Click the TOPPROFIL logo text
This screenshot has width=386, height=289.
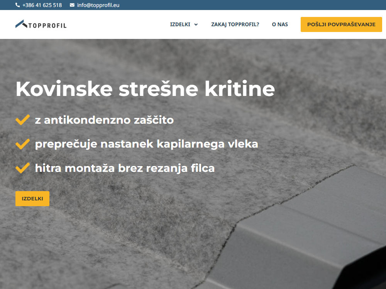point(47,25)
